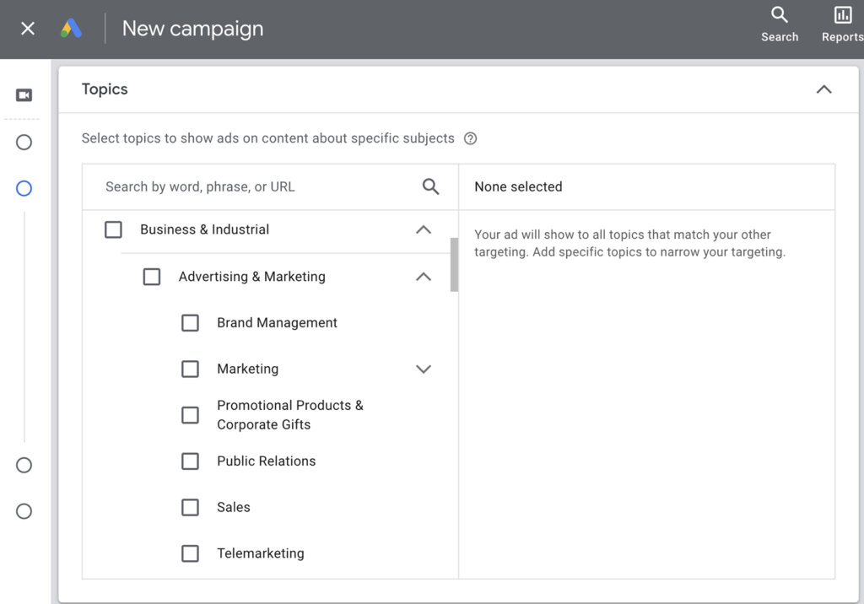Check the Brand Management topic

tap(190, 323)
